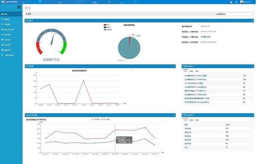Open the top article link with 167 visits

click(196, 76)
